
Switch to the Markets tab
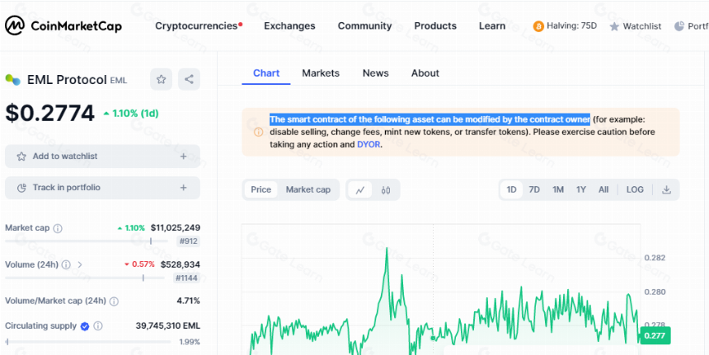(x=321, y=73)
